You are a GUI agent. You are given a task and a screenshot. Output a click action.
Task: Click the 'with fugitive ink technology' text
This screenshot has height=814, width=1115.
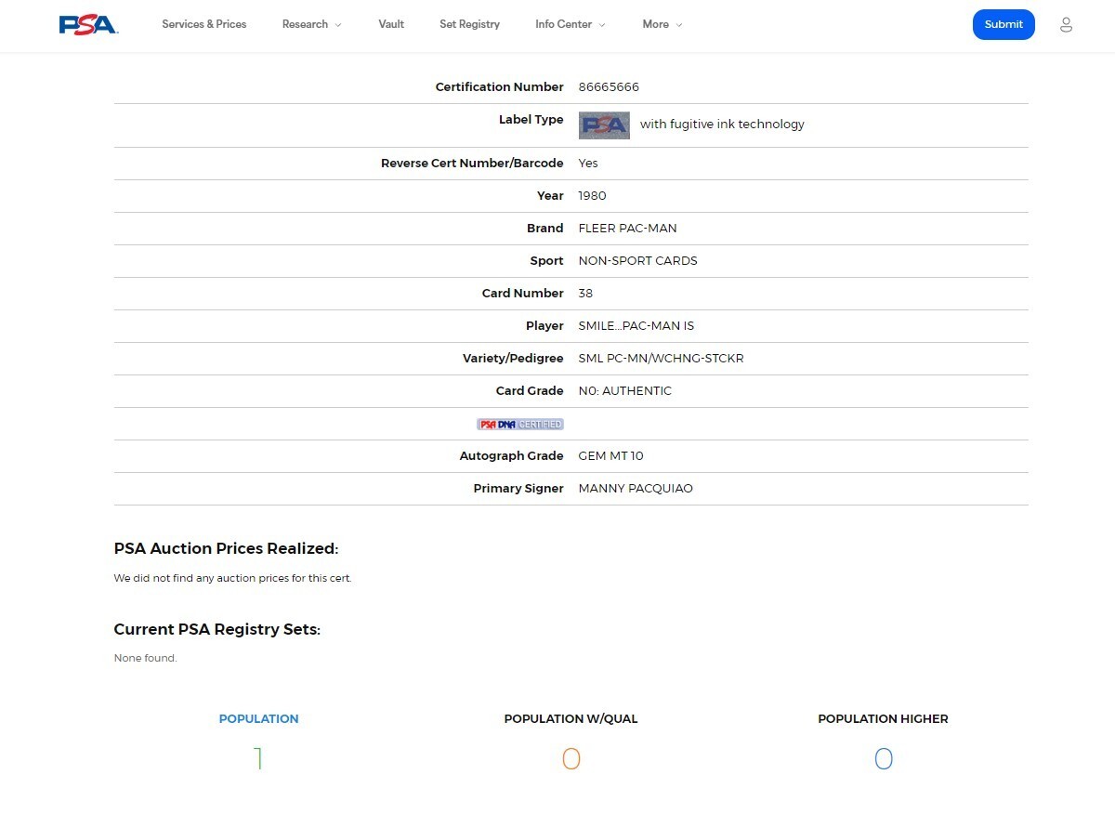(722, 125)
